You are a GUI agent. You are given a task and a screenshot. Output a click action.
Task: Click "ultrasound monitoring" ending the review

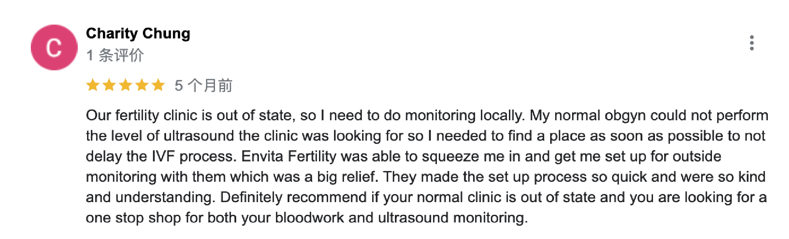pos(452,218)
